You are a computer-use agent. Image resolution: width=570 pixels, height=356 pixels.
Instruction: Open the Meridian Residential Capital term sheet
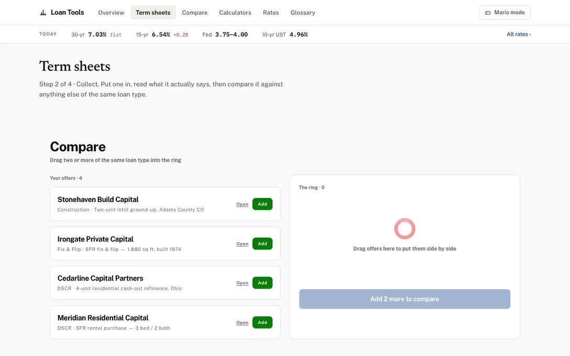242,322
